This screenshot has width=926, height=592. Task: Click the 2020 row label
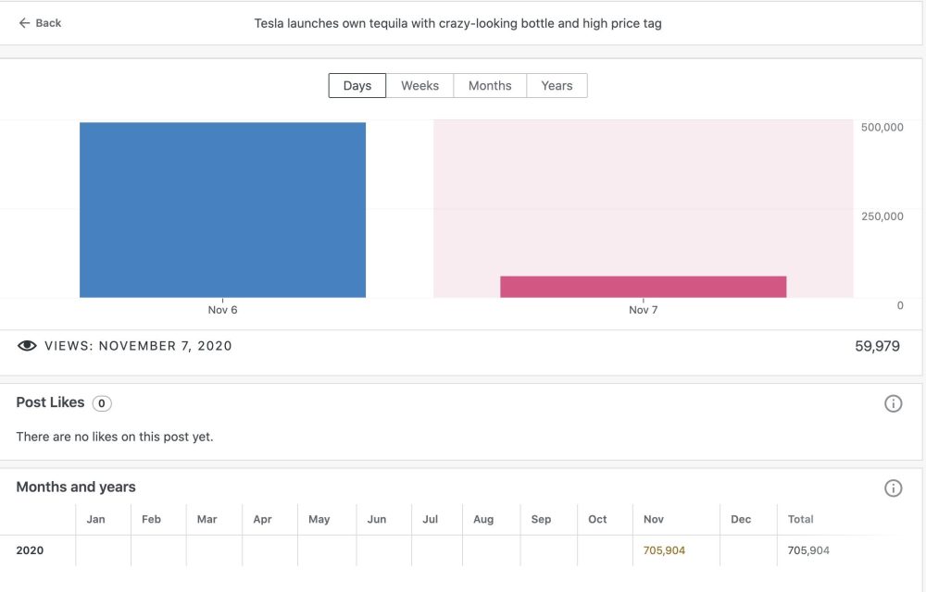coord(30,550)
